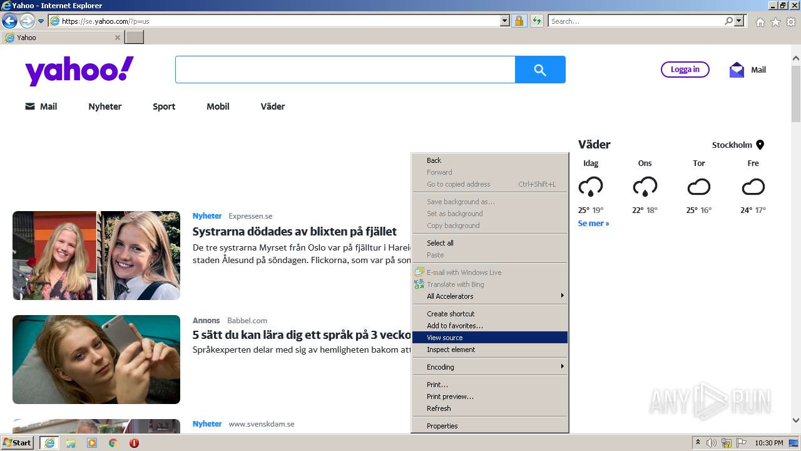
Task: Click the Yahoo search input field
Action: tap(345, 70)
